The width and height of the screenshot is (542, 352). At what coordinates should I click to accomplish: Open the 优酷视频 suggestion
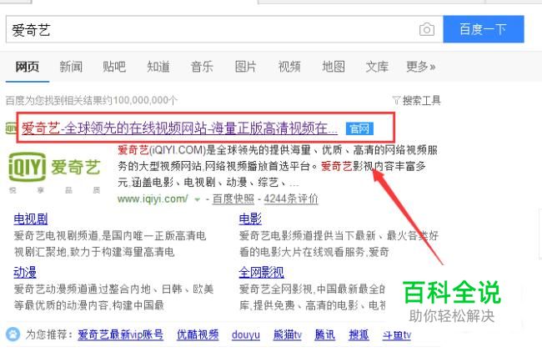(x=198, y=334)
